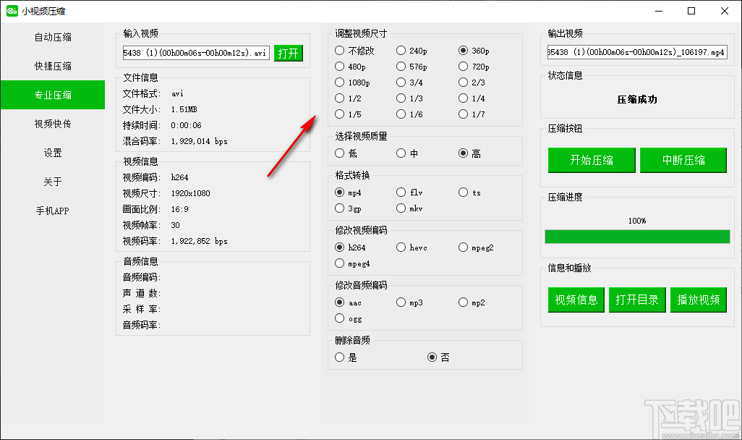Select 是 to delete audio track

340,357
